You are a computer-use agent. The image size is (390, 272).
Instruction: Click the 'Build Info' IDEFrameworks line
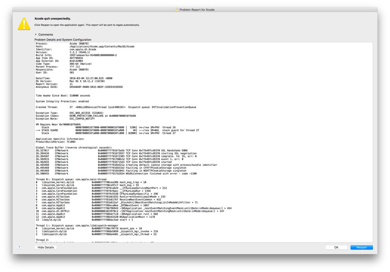tap(76, 55)
